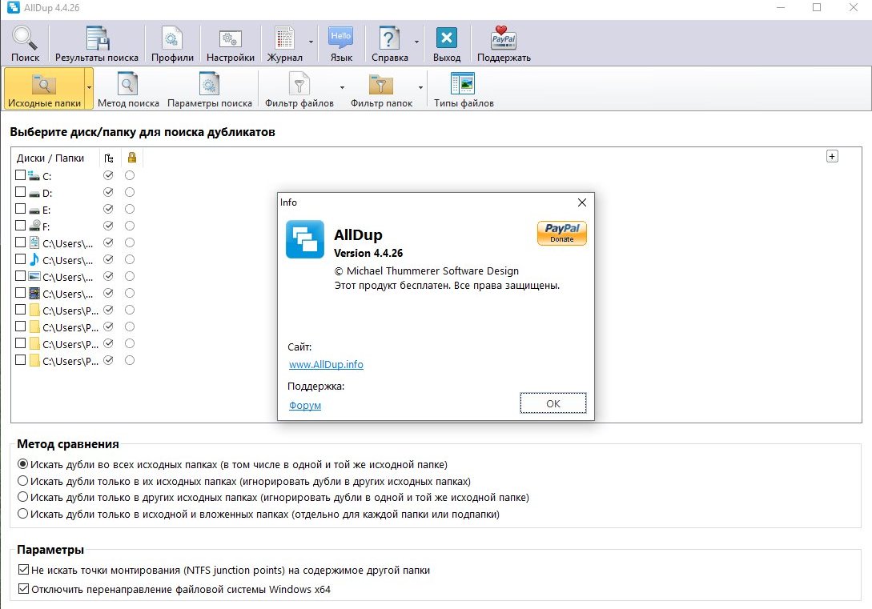Viewport: 872px width, 609px height.
Task: Check the F: drive checkbox
Action: click(x=21, y=225)
